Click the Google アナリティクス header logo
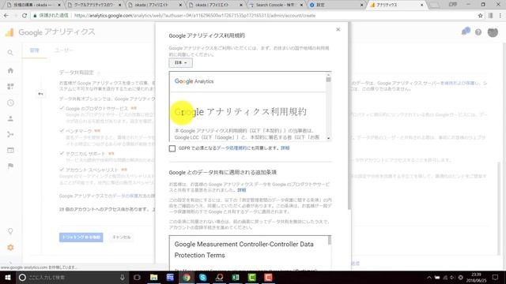Viewport: 506px width, 284px height. [50, 32]
